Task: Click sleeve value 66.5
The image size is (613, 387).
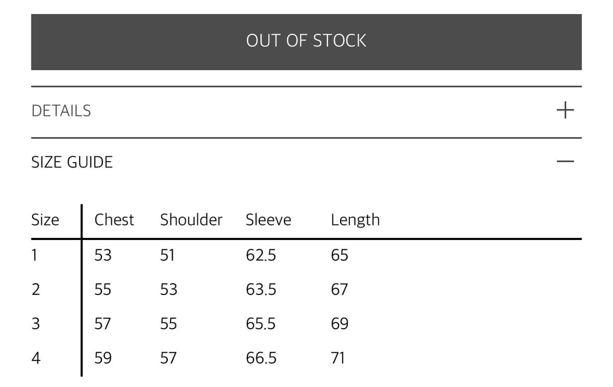Action: [x=261, y=358]
